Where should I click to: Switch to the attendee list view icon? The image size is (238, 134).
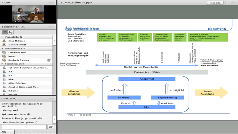click(x=5, y=32)
